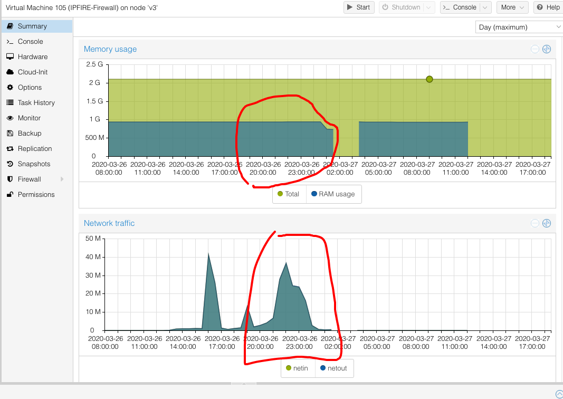Open the Backup section
This screenshot has width=563, height=399.
[x=37, y=133]
